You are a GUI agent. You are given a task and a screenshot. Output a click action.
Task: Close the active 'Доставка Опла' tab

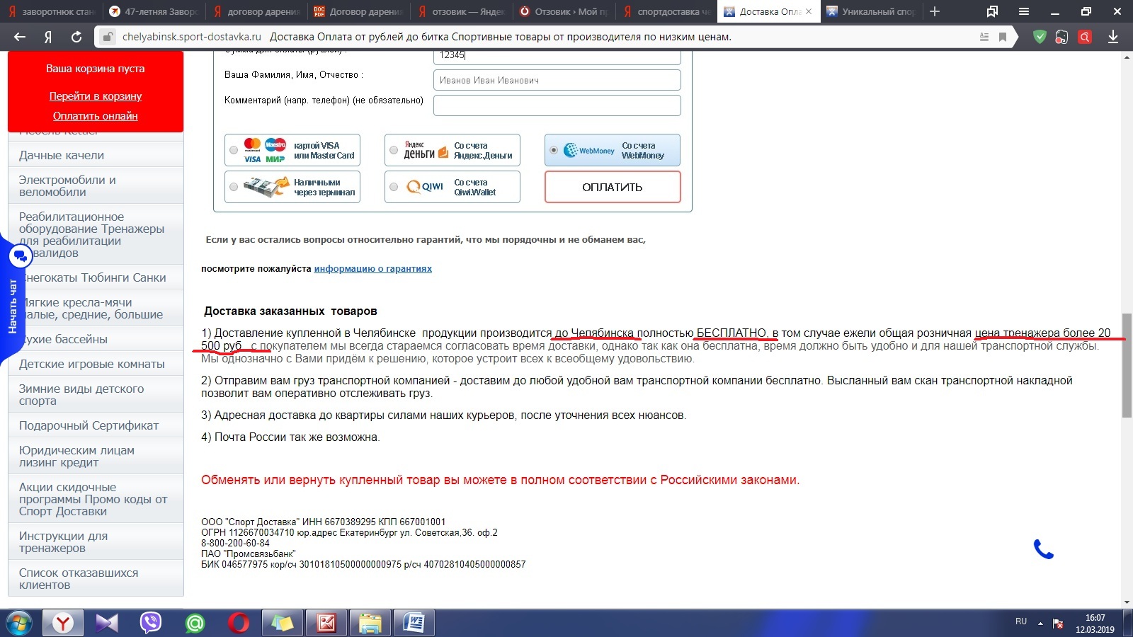(x=809, y=11)
